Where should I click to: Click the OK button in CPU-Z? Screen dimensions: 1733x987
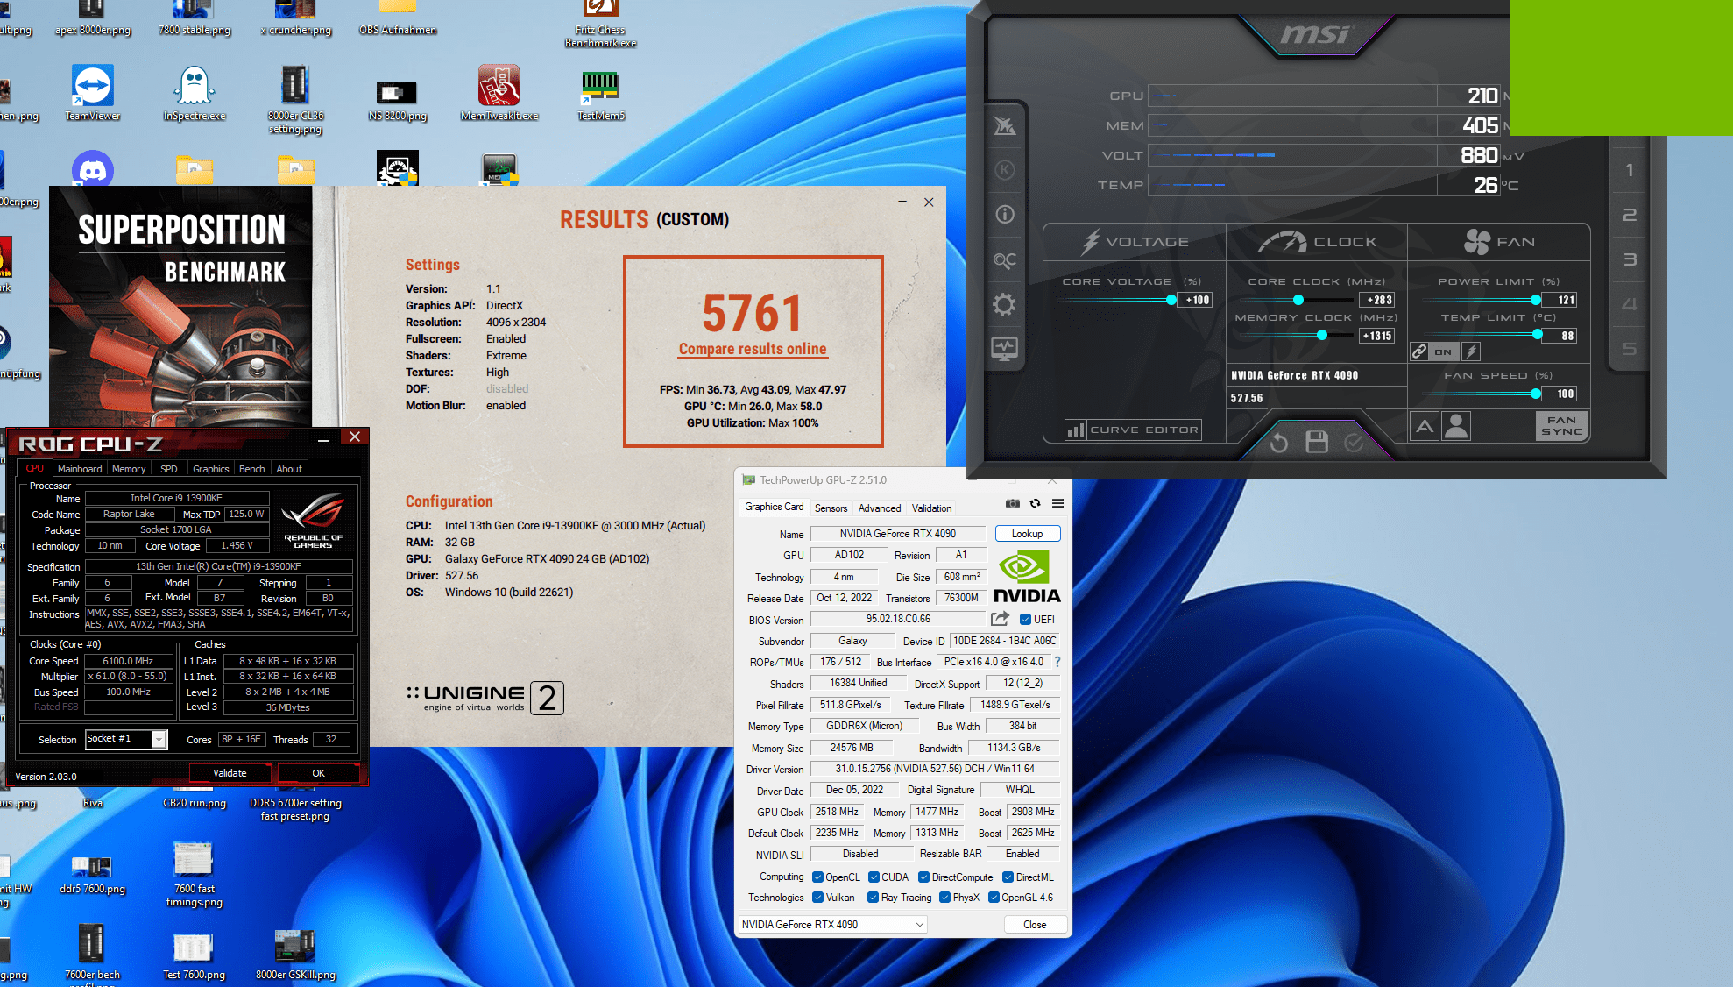click(319, 773)
